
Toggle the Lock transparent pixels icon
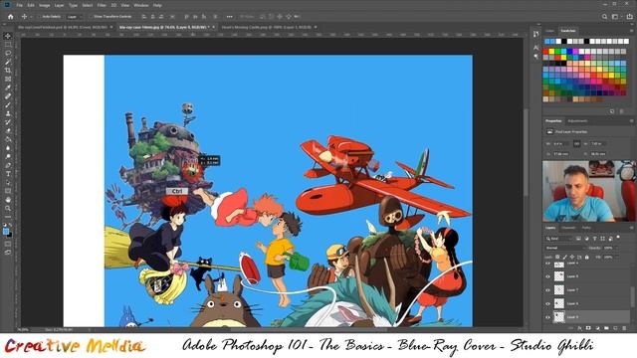pyautogui.click(x=557, y=257)
